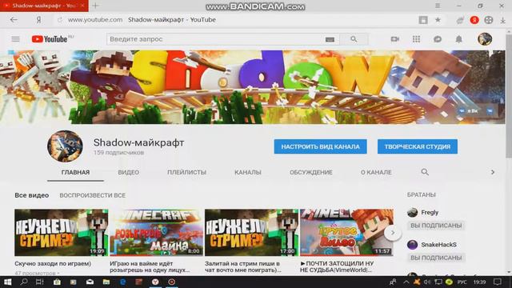Show hidden system tray icons
This screenshot has width=512, height=288.
point(406,282)
